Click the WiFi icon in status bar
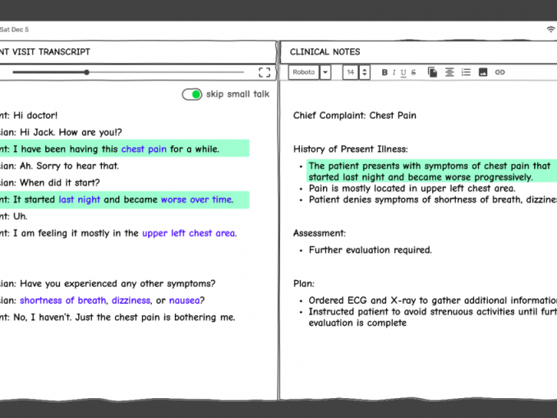The height and width of the screenshot is (418, 557). (550, 30)
